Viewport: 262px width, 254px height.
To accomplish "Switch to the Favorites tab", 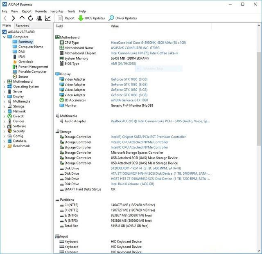I will [22, 26].
